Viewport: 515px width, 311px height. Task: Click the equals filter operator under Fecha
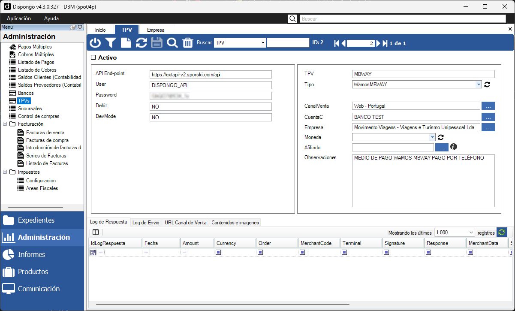click(x=146, y=253)
